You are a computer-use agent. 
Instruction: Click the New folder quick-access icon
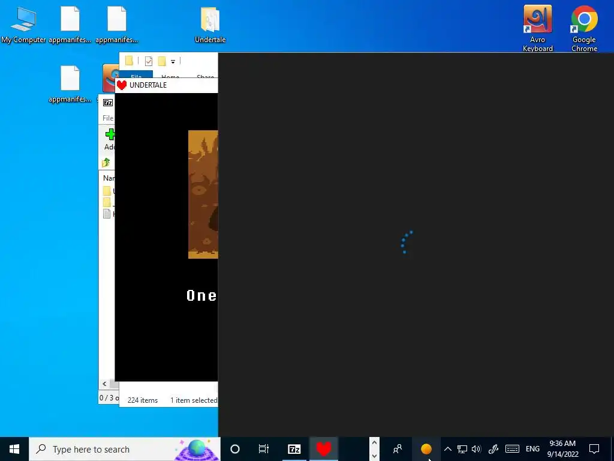point(162,61)
